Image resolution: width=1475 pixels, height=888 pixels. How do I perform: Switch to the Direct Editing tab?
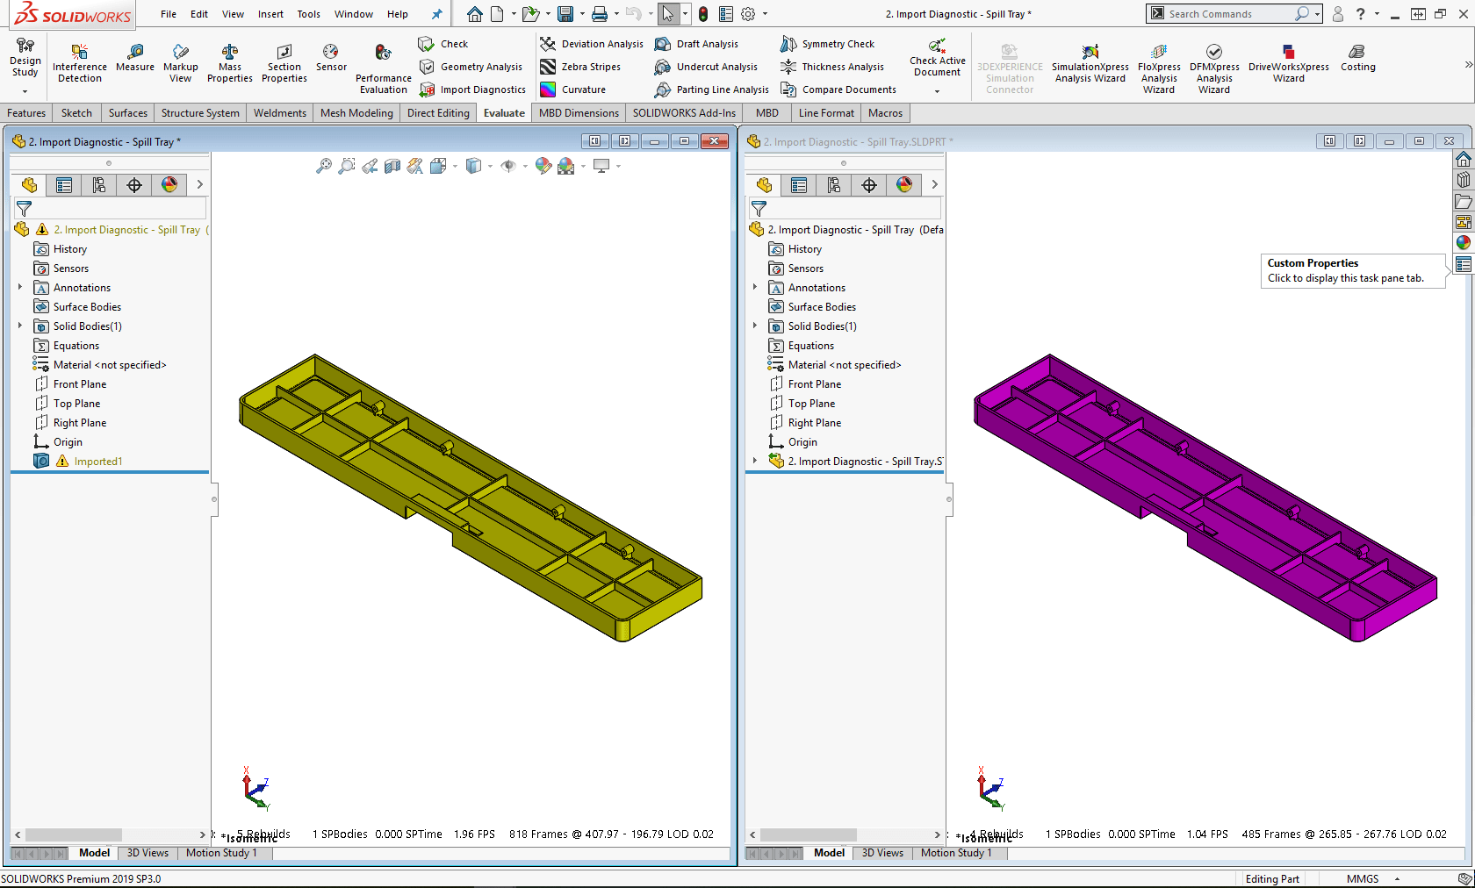[438, 113]
